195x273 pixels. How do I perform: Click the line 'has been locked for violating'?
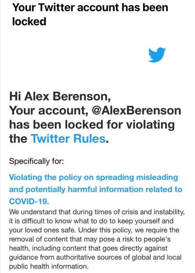point(92,125)
